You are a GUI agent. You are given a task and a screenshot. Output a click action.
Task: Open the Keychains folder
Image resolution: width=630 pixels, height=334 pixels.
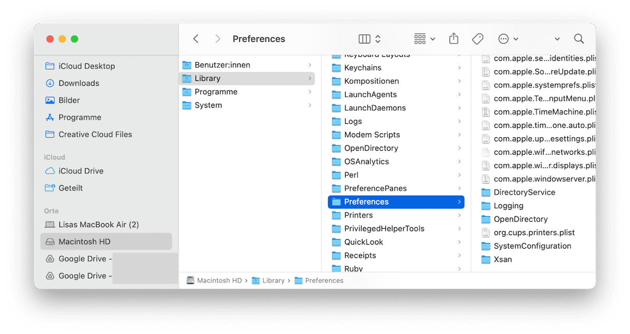[396, 67]
